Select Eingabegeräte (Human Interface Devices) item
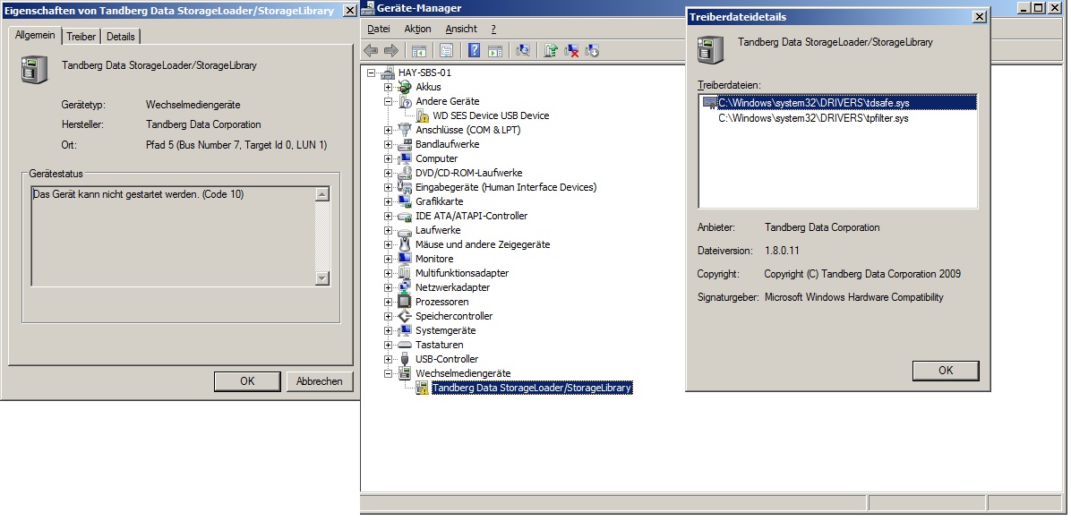Viewport: 1071px width, 521px height. point(505,187)
